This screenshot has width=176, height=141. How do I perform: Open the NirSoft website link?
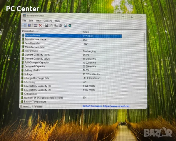pos(106,106)
